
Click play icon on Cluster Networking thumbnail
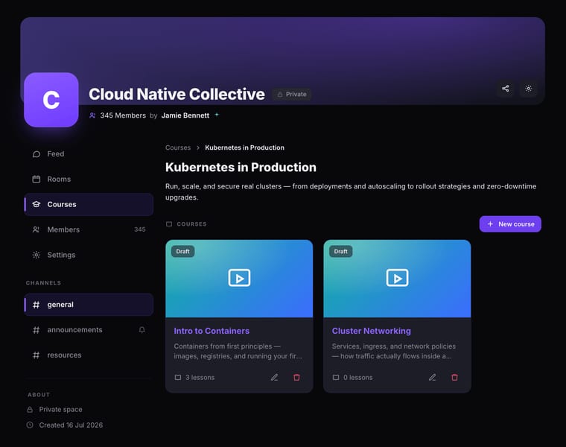[x=398, y=278]
